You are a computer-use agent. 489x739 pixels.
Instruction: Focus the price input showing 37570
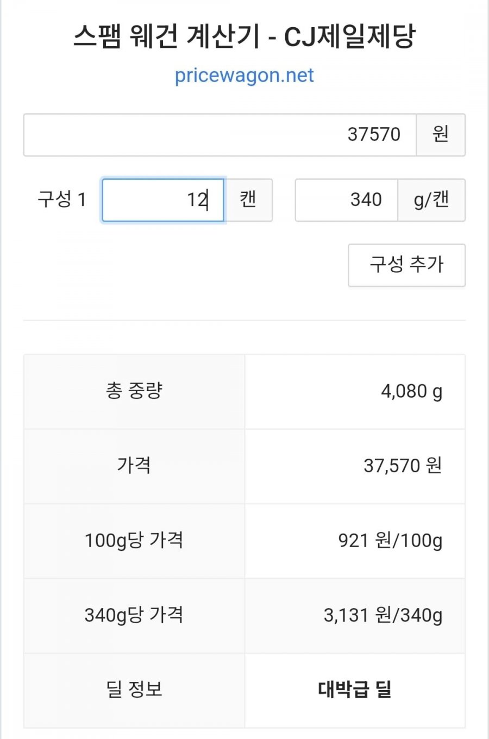pyautogui.click(x=220, y=135)
